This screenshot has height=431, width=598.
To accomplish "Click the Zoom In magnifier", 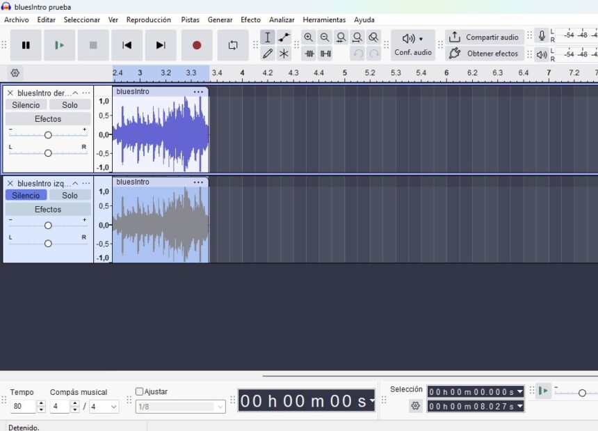I will [x=309, y=38].
